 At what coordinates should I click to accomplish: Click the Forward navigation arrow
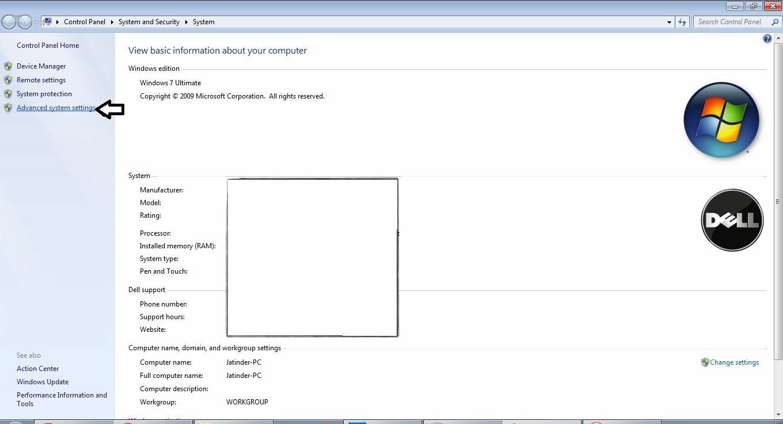(x=25, y=21)
